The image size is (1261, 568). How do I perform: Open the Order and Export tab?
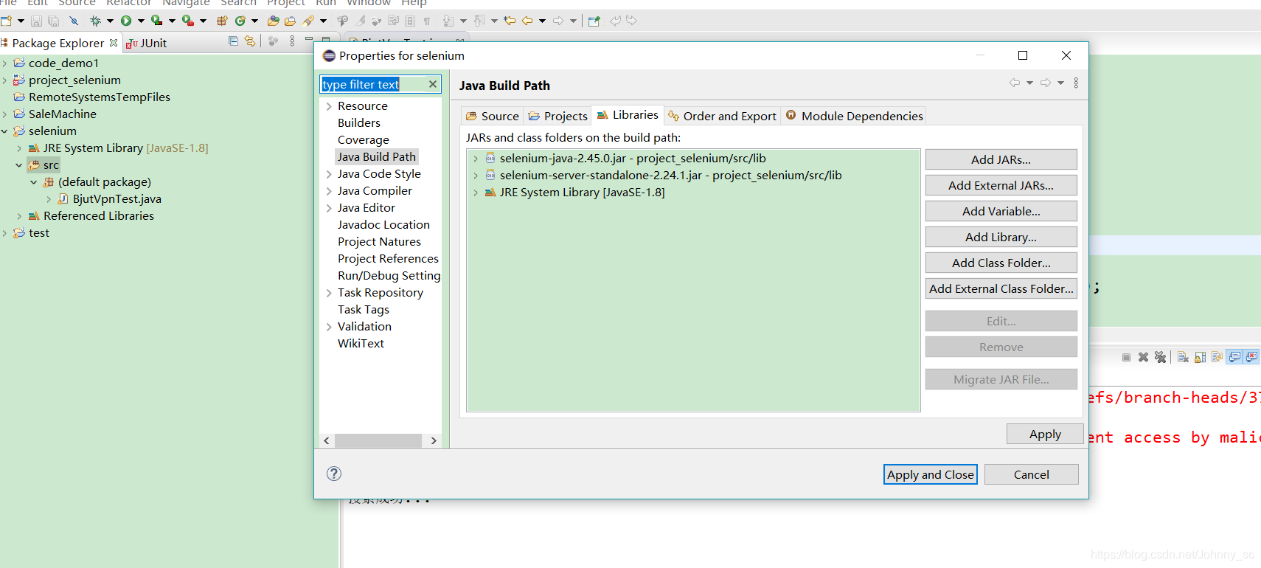(722, 116)
